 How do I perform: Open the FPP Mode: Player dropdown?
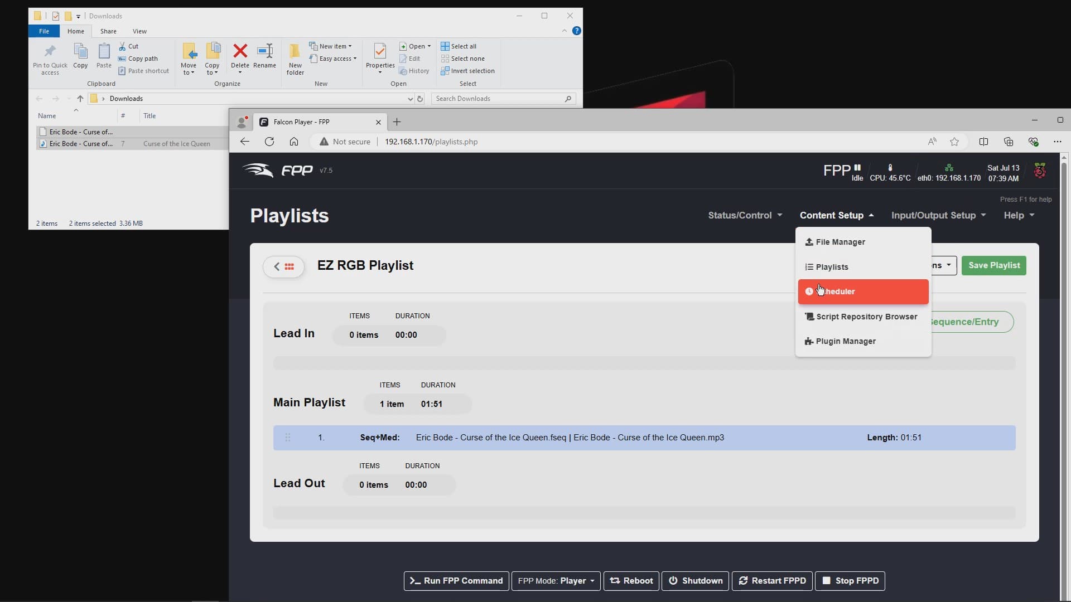coord(556,581)
